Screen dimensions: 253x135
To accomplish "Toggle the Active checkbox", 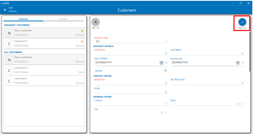I will pyautogui.click(x=166, y=70).
